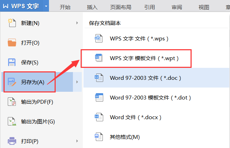
Task: Choose 打开(O) from the file menu
Action: tap(42, 43)
